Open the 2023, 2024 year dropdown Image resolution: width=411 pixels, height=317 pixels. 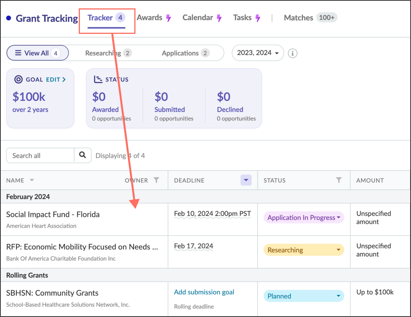click(258, 53)
